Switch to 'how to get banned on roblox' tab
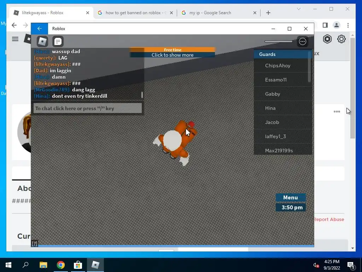This screenshot has width=362, height=272. pos(136,13)
